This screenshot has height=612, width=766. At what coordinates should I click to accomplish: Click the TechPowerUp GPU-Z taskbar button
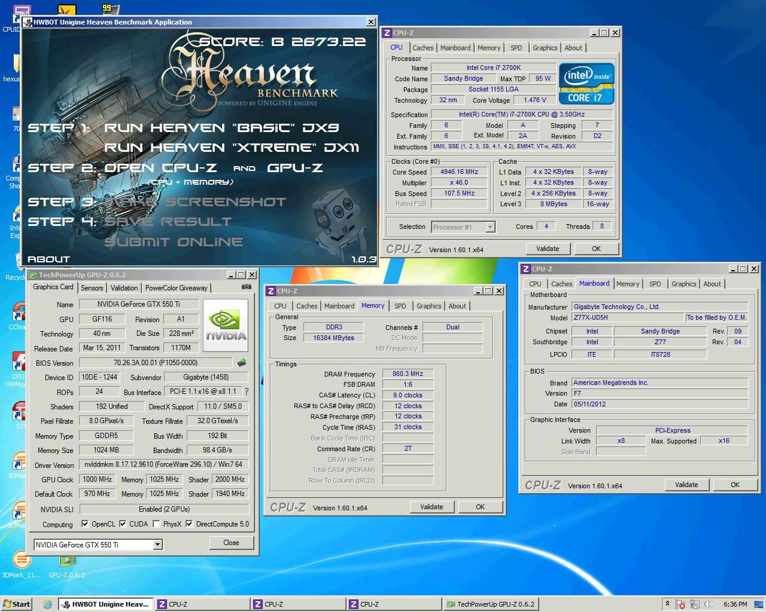pyautogui.click(x=491, y=604)
